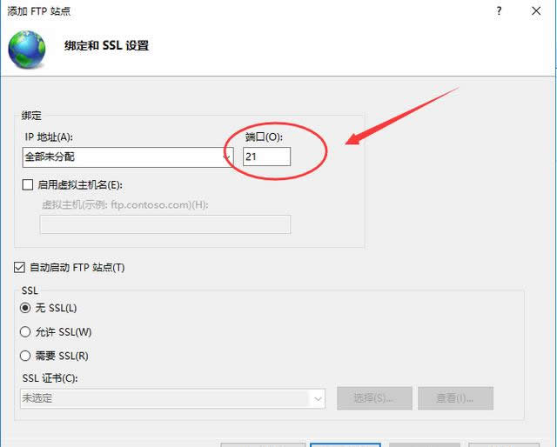Click the 选择(S)... button
Image resolution: width=557 pixels, height=447 pixels.
point(374,398)
